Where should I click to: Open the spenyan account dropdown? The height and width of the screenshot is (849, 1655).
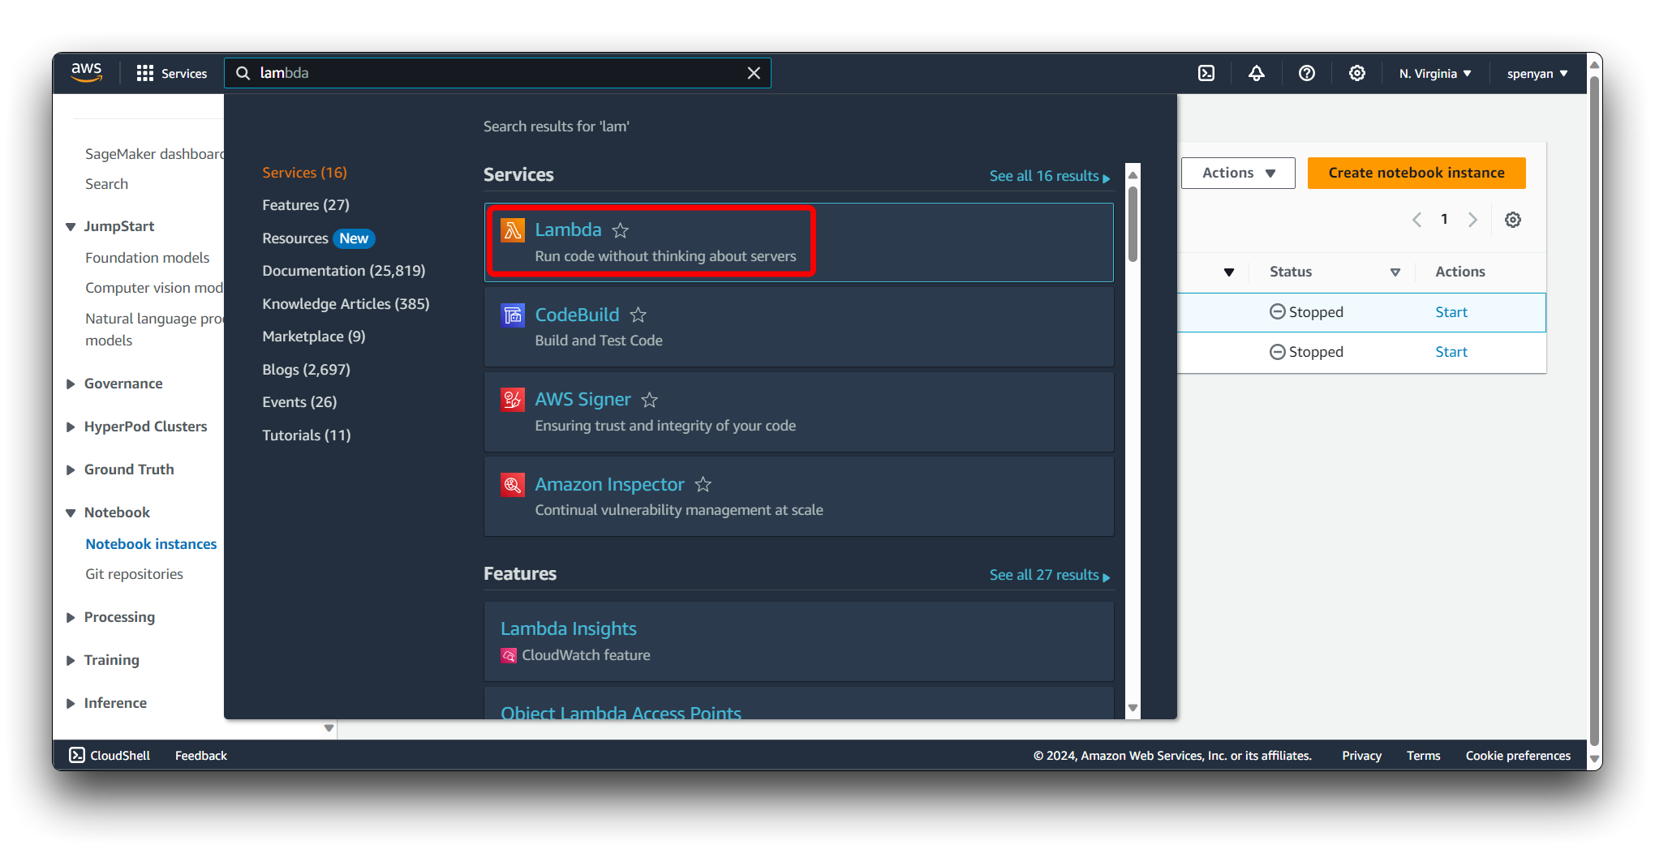[1537, 74]
